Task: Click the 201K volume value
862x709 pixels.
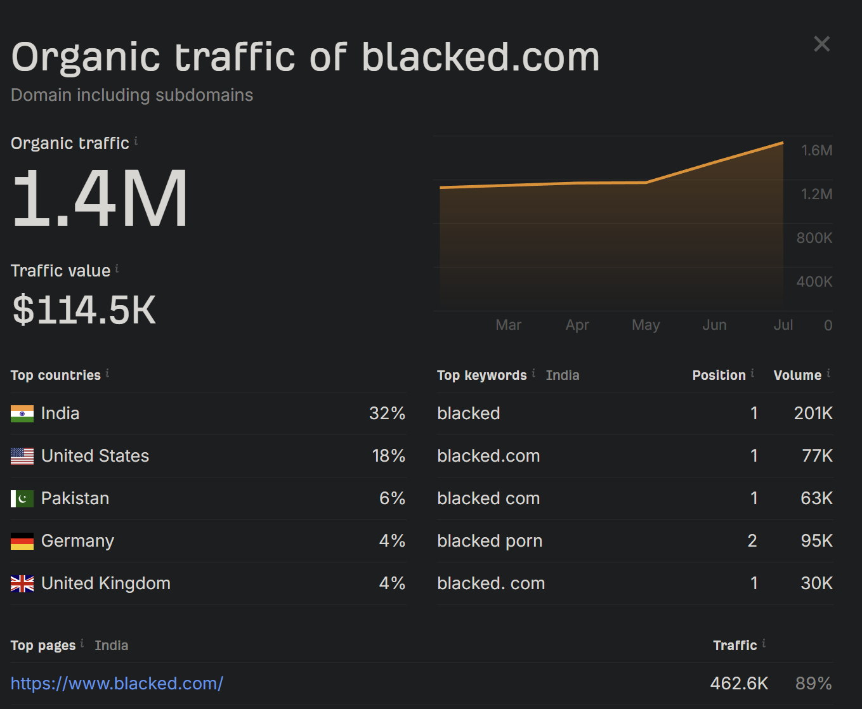Action: point(813,413)
